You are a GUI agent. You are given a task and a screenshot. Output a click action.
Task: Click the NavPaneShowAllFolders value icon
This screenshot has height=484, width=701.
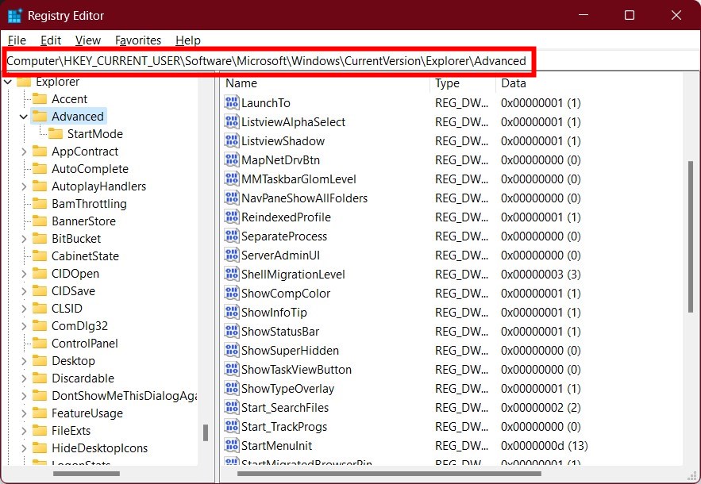point(232,198)
